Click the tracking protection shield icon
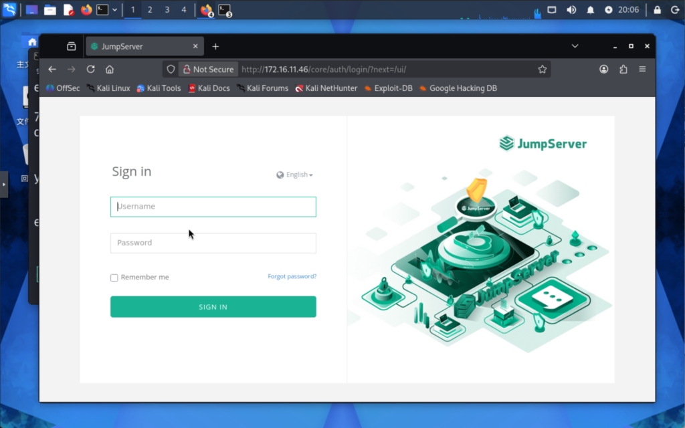Viewport: 685px width, 428px height. pos(171,70)
